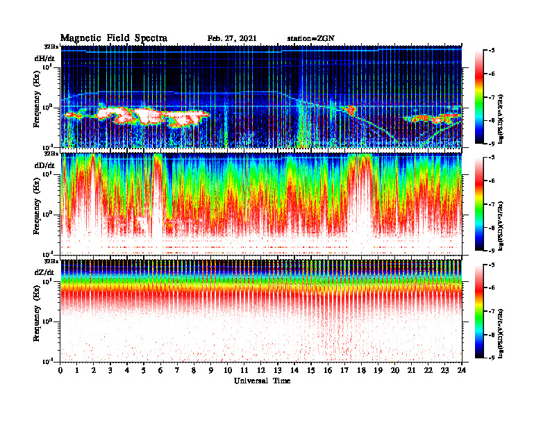Click hour tick label '8' on time axis
Screen dimensions: 550x425
(x=194, y=370)
